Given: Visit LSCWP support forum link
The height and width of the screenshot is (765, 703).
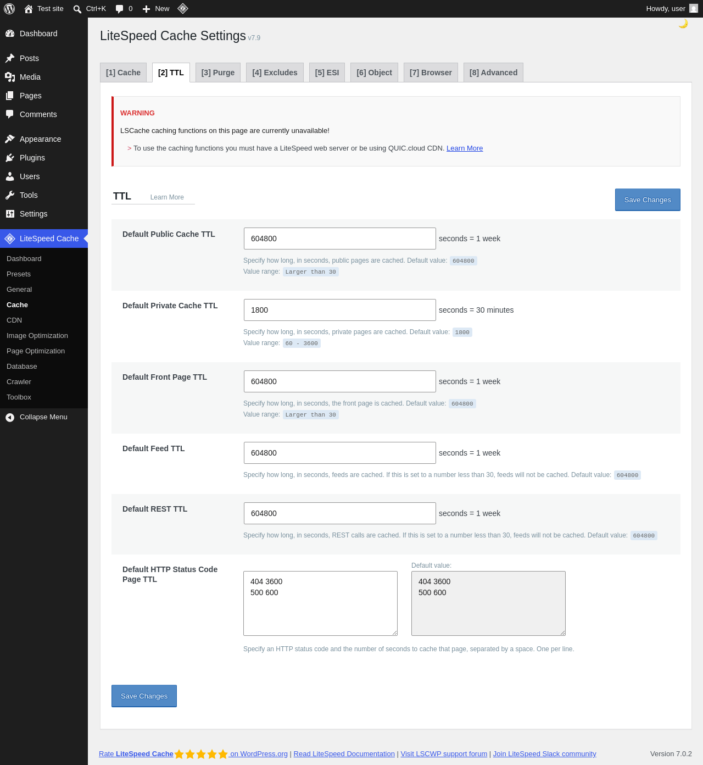Looking at the screenshot, I should pos(444,754).
